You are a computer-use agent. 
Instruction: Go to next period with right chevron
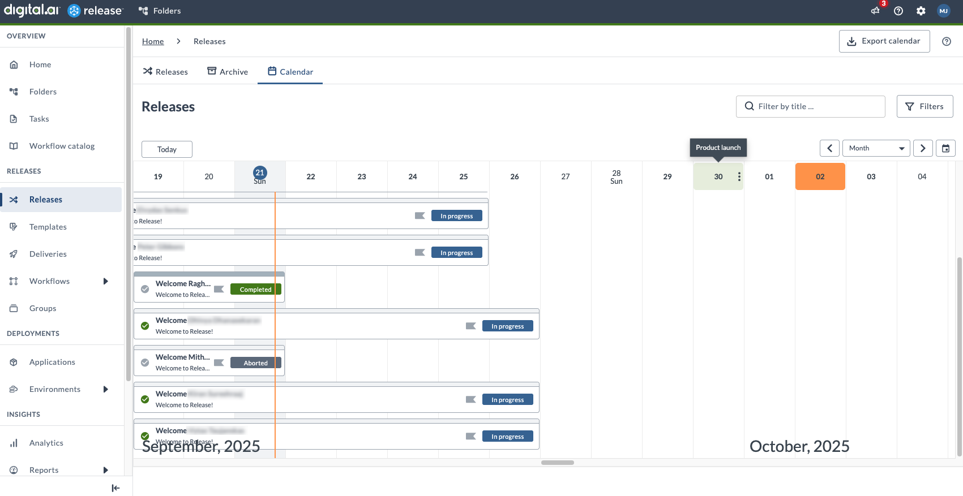(x=923, y=148)
